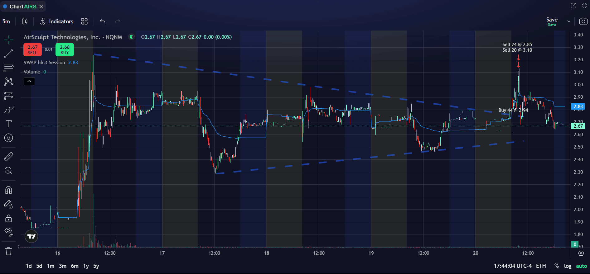
Task: Select the trend line drawing tool
Action: [8, 54]
